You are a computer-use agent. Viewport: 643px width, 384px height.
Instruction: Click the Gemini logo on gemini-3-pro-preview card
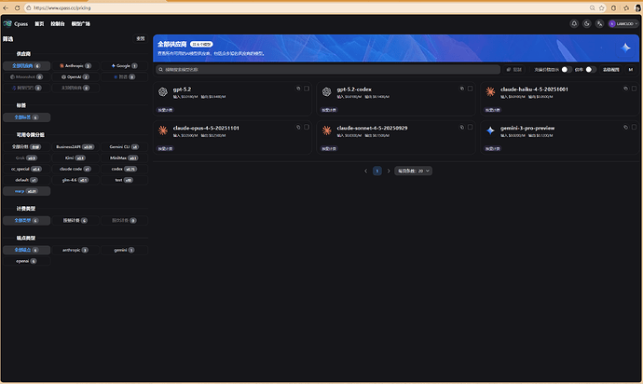[x=490, y=130]
